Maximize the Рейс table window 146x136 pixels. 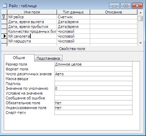[126, 6]
